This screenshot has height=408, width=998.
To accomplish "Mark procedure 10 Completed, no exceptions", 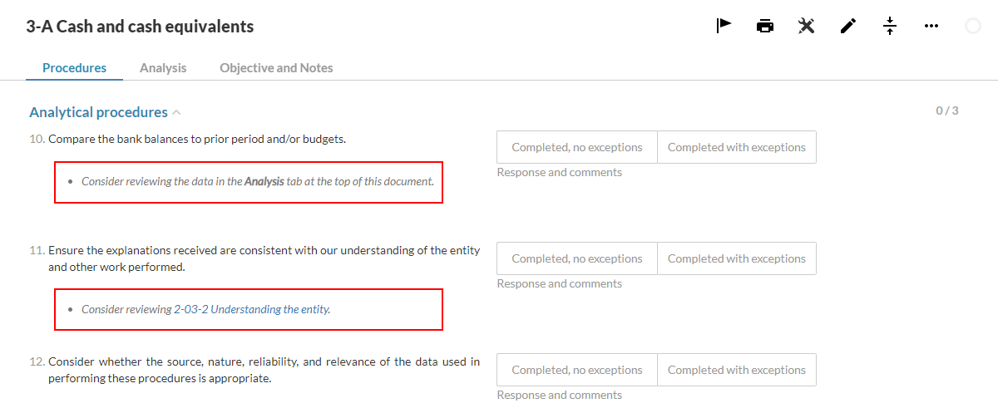I will 577,147.
